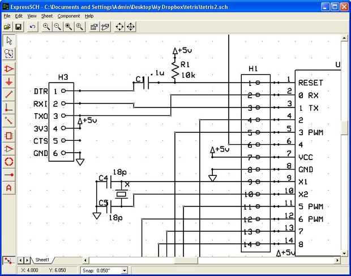Click the second four-arrow icon in the toolbar
351x276 pixels.
pos(131,27)
